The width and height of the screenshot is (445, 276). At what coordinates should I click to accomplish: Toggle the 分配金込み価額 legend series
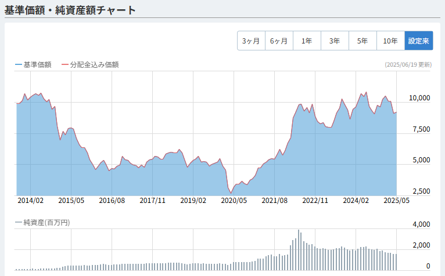pyautogui.click(x=90, y=65)
